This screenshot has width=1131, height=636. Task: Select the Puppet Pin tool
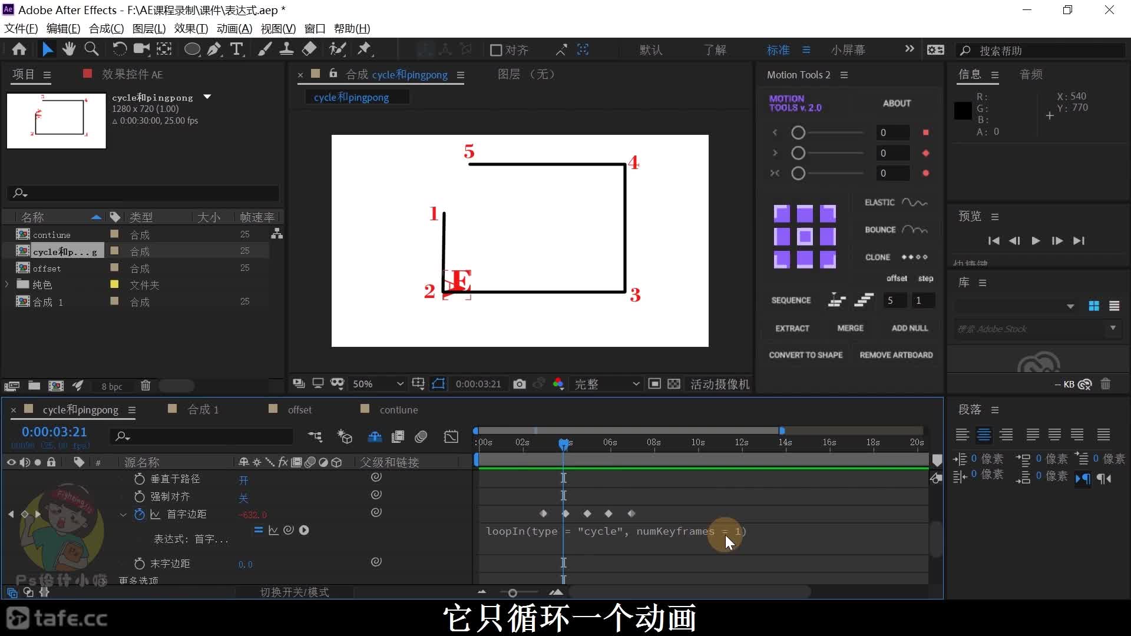point(365,49)
